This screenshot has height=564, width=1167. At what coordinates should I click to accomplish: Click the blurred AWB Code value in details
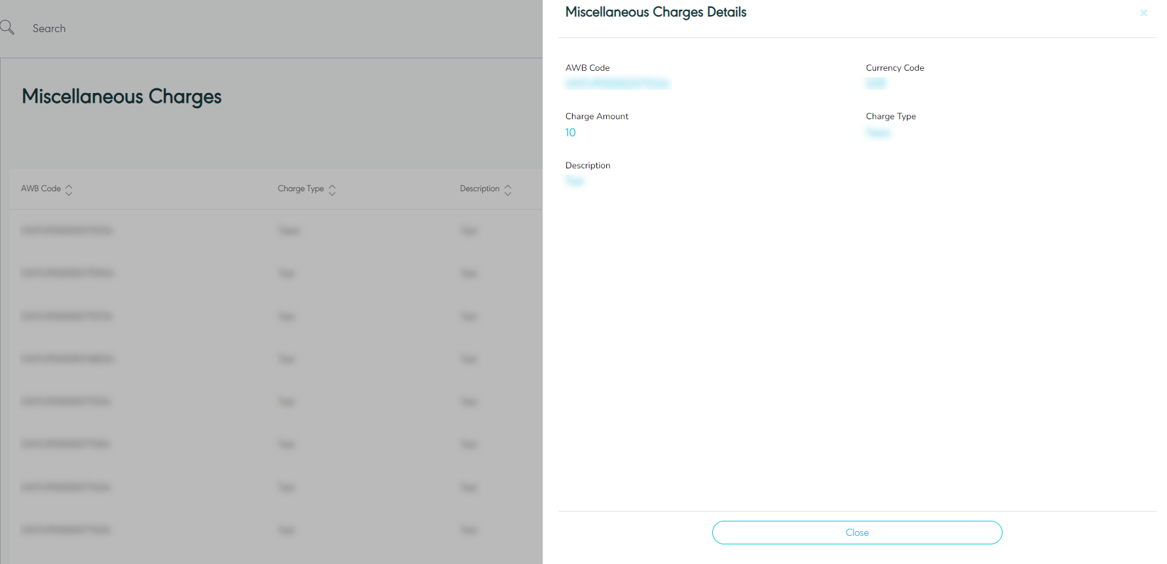pyautogui.click(x=617, y=84)
